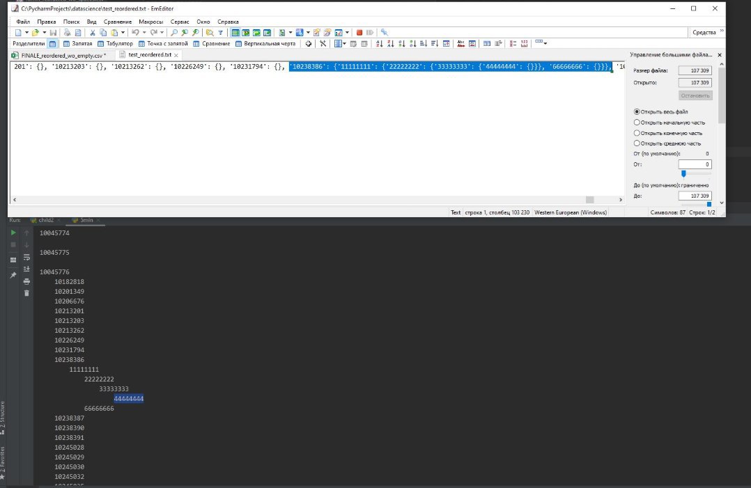Image resolution: width=751 pixels, height=488 pixels.
Task: Click the Undo arrow icon
Action: click(x=136, y=33)
